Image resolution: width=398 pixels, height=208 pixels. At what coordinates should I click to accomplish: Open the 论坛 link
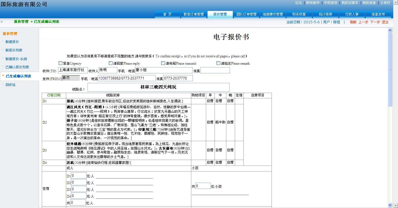coord(298,3)
